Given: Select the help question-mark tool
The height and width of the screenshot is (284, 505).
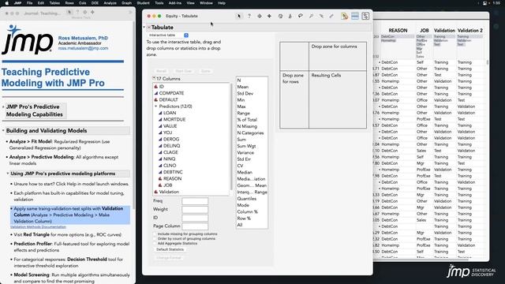Looking at the screenshot, I should point(249,16).
